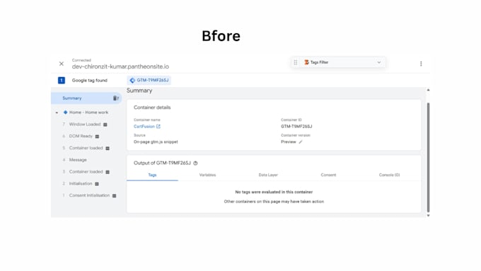
Task: Switch to the Console (0) tab
Action: (389, 175)
